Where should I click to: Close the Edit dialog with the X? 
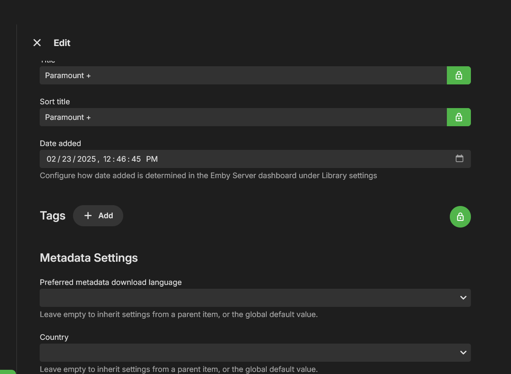[x=37, y=43]
